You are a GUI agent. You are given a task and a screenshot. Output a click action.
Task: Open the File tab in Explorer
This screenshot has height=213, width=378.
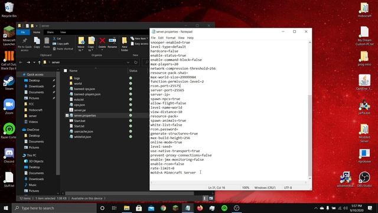pos(23,32)
